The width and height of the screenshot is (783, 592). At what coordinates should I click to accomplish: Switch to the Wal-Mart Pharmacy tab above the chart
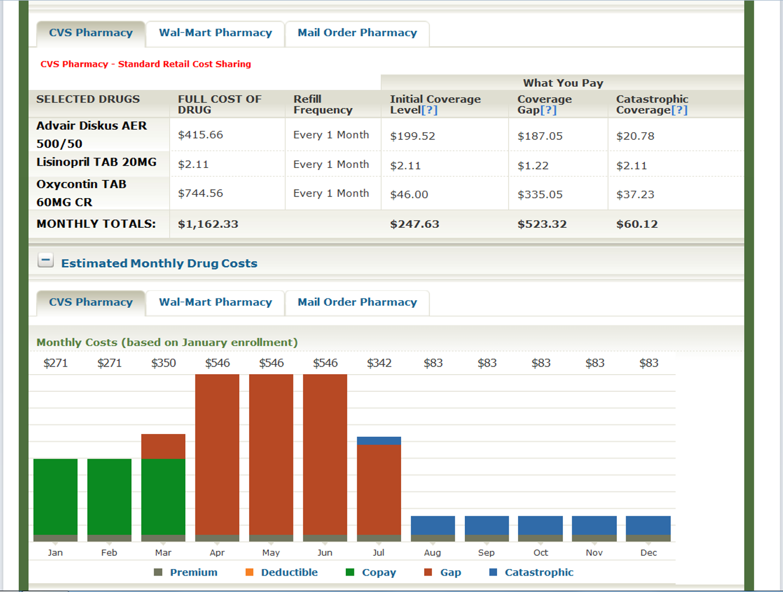(216, 302)
